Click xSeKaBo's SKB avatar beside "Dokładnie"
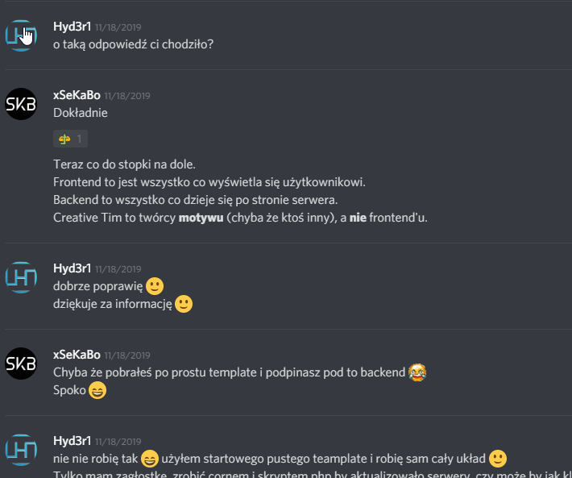Viewport: 572px width, 478px height. (21, 104)
